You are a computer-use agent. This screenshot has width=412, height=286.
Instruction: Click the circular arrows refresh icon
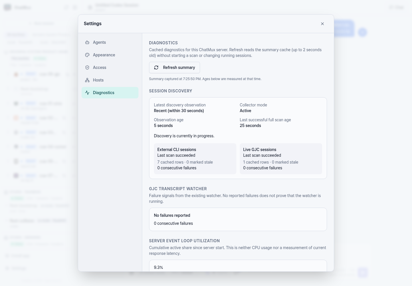(156, 67)
